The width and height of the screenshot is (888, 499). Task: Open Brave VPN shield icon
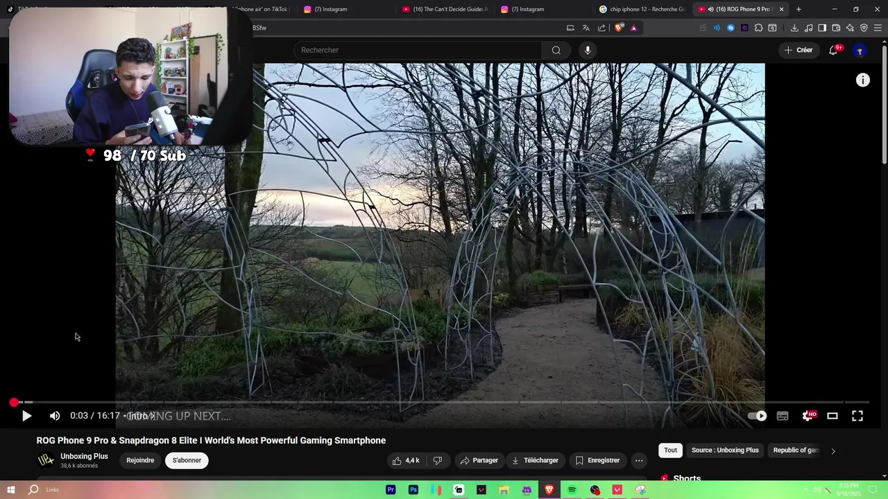click(x=864, y=28)
